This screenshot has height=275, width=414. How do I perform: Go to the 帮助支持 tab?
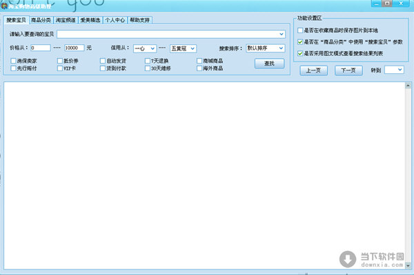(140, 20)
